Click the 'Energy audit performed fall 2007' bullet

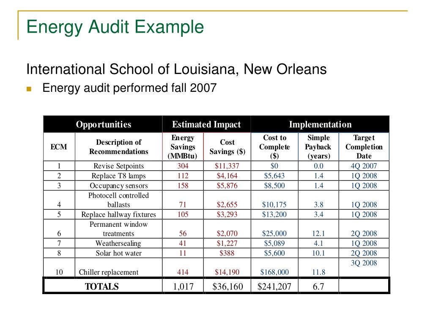coord(129,88)
